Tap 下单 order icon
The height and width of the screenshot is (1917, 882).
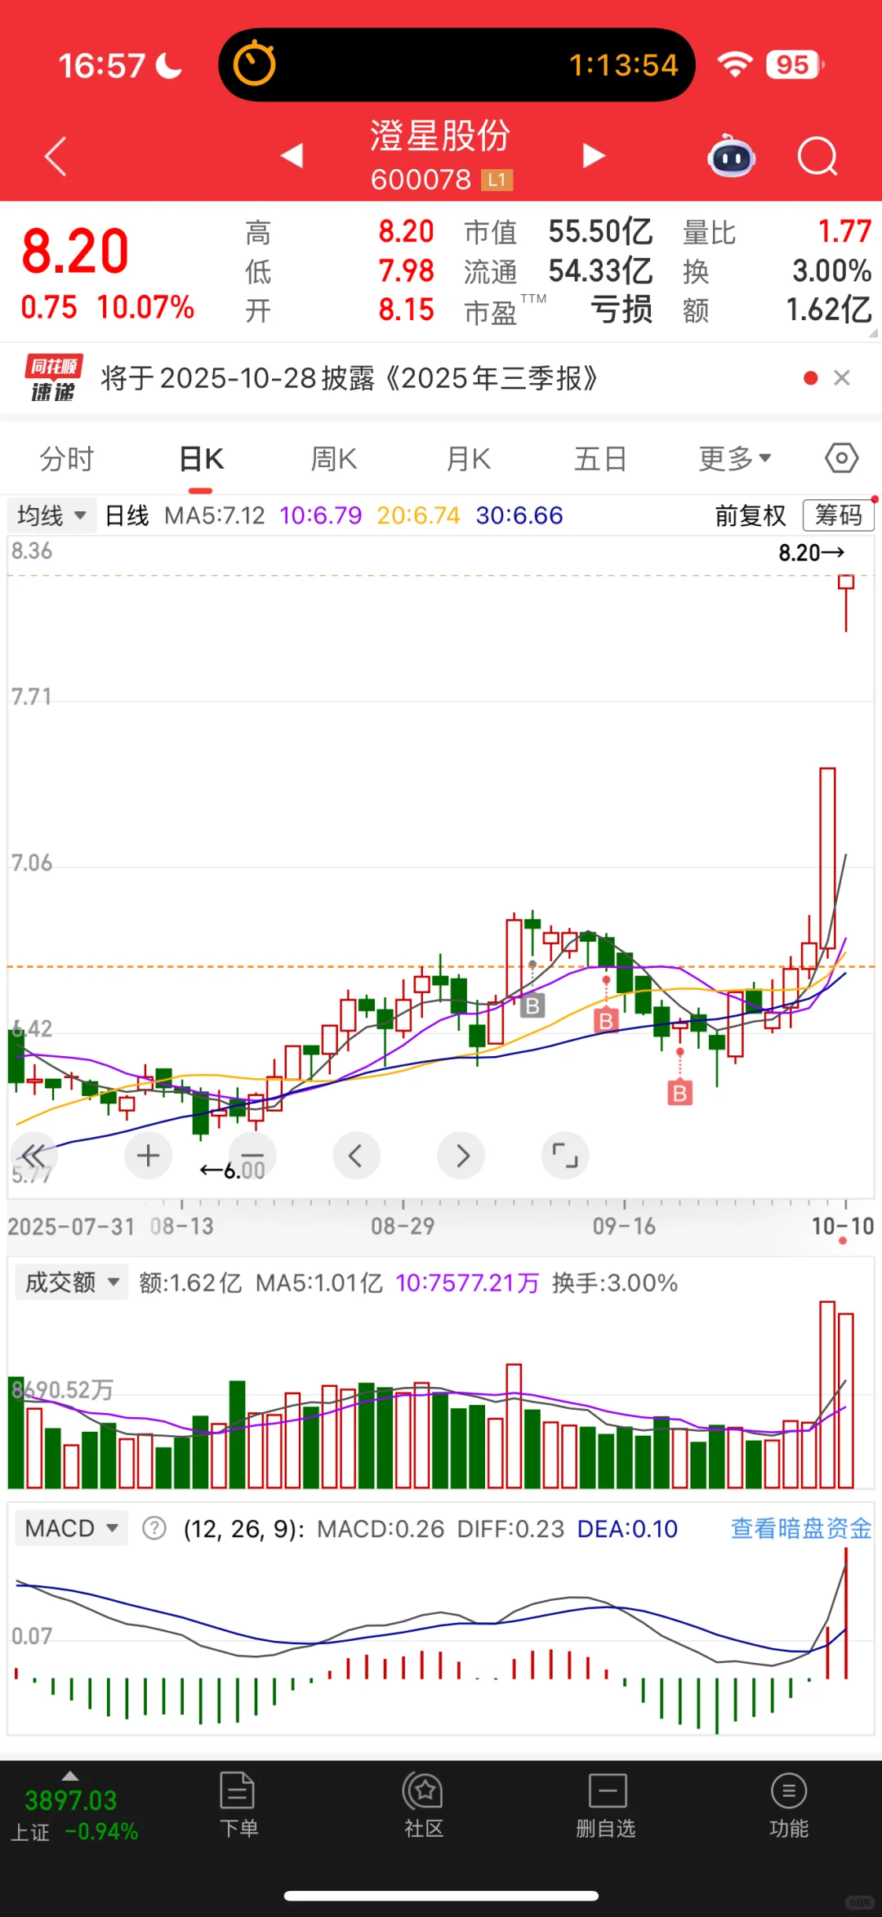238,1805
